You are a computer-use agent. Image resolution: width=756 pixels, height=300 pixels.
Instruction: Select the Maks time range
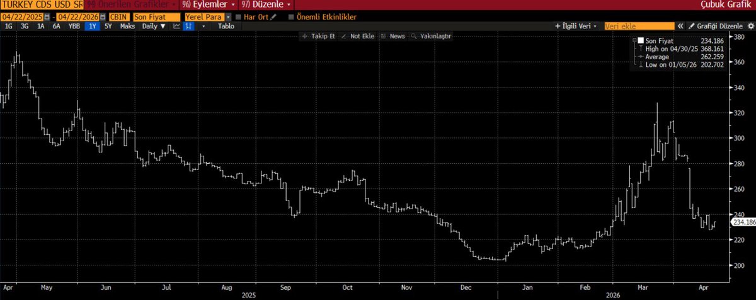[x=127, y=26]
